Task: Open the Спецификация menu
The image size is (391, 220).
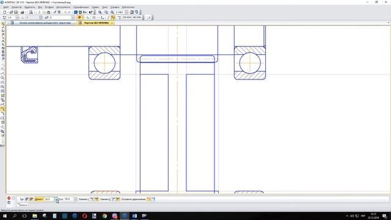Action: 81,7
